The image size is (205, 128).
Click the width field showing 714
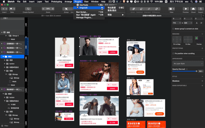point(176,23)
